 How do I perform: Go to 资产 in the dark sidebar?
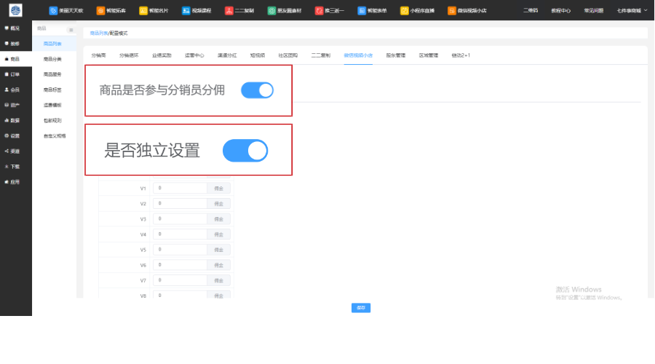[12, 105]
